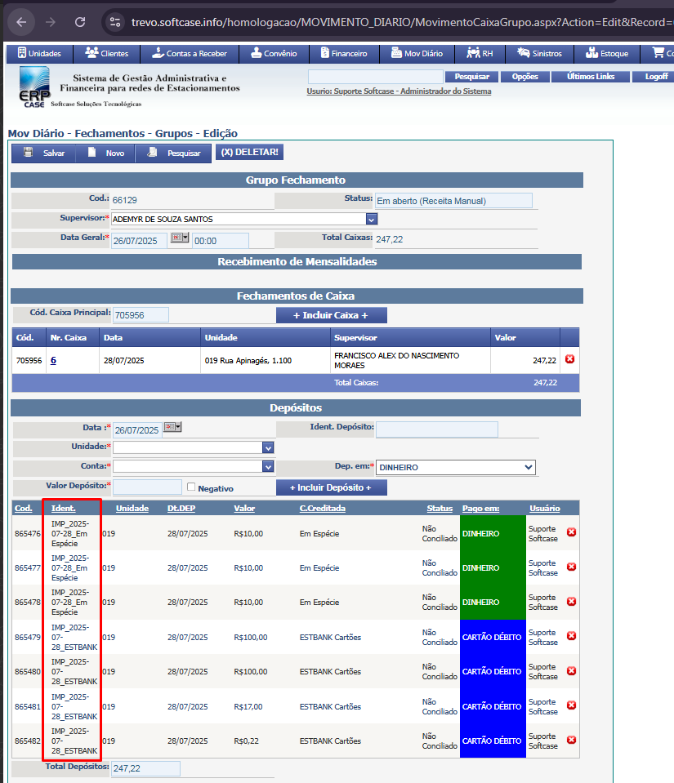Open the Financeiro menu
Screen dimensions: 674x783
344,53
